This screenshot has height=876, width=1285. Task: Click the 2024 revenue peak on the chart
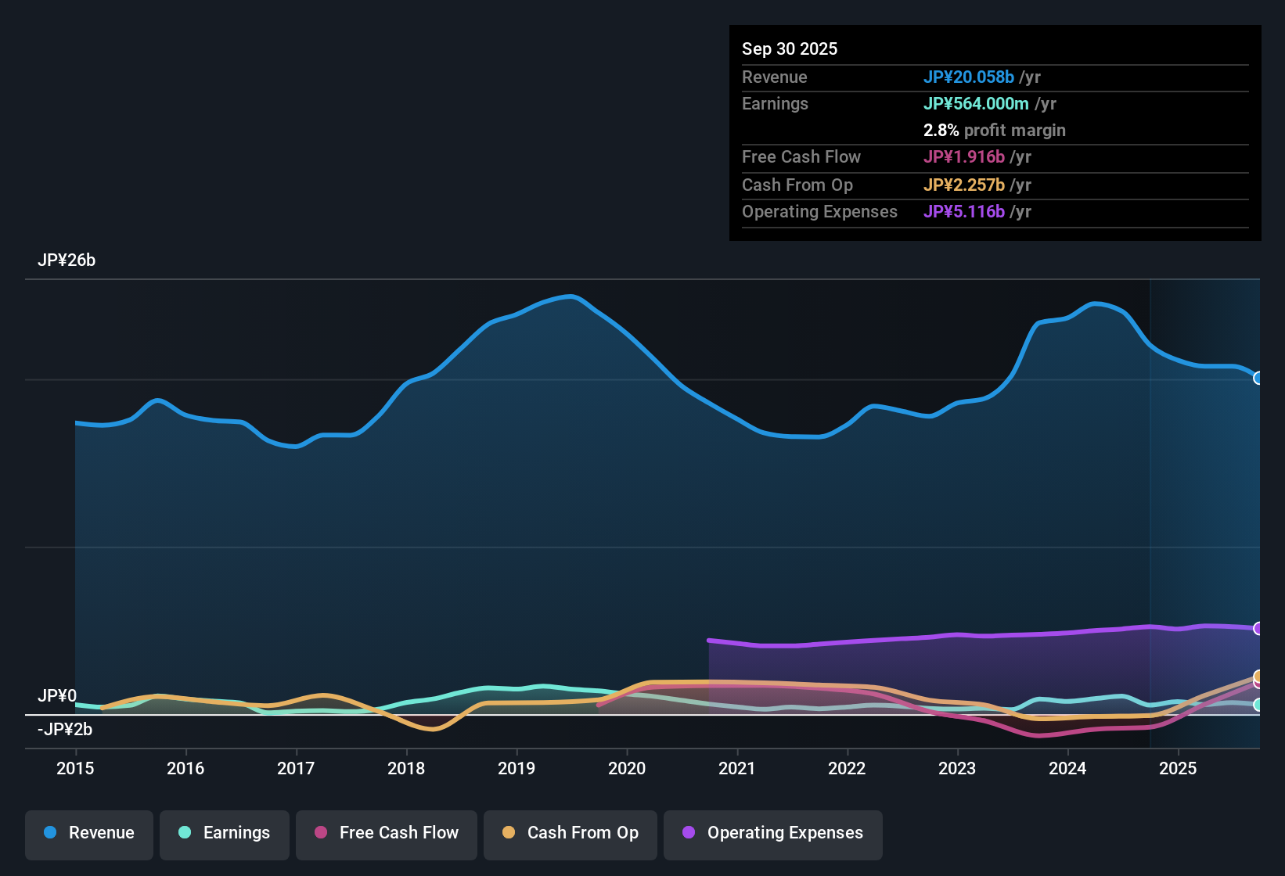click(x=1096, y=303)
